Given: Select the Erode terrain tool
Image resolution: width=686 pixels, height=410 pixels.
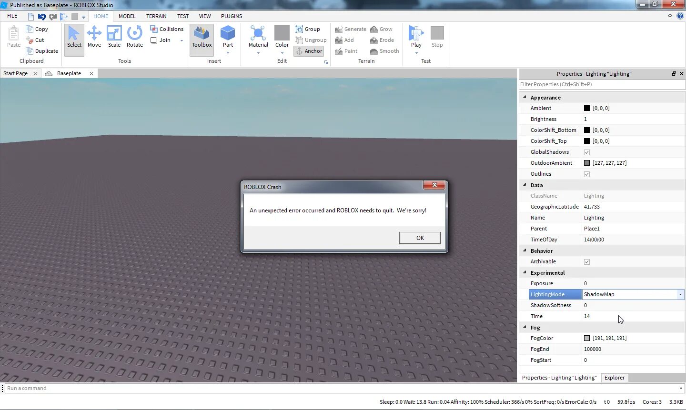Looking at the screenshot, I should click(x=382, y=40).
